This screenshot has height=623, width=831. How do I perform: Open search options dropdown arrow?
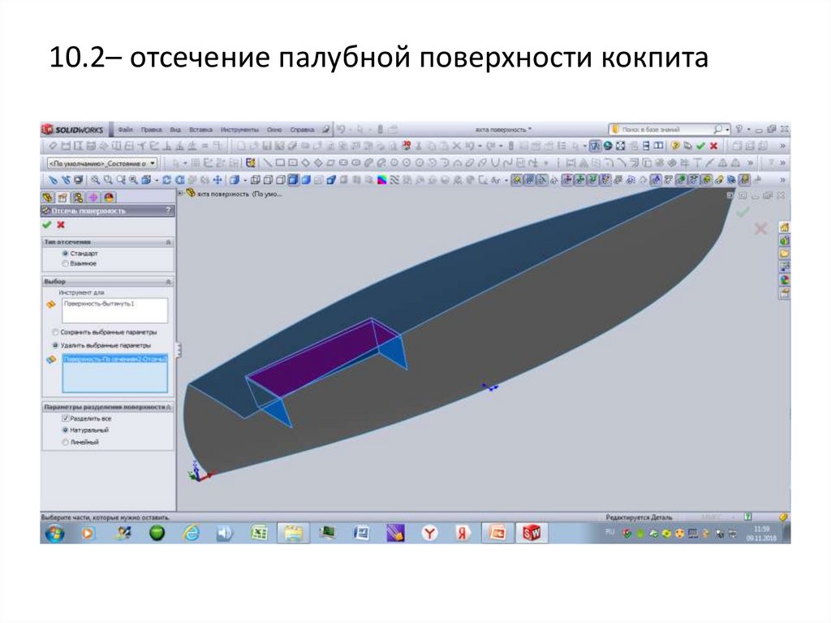(728, 129)
